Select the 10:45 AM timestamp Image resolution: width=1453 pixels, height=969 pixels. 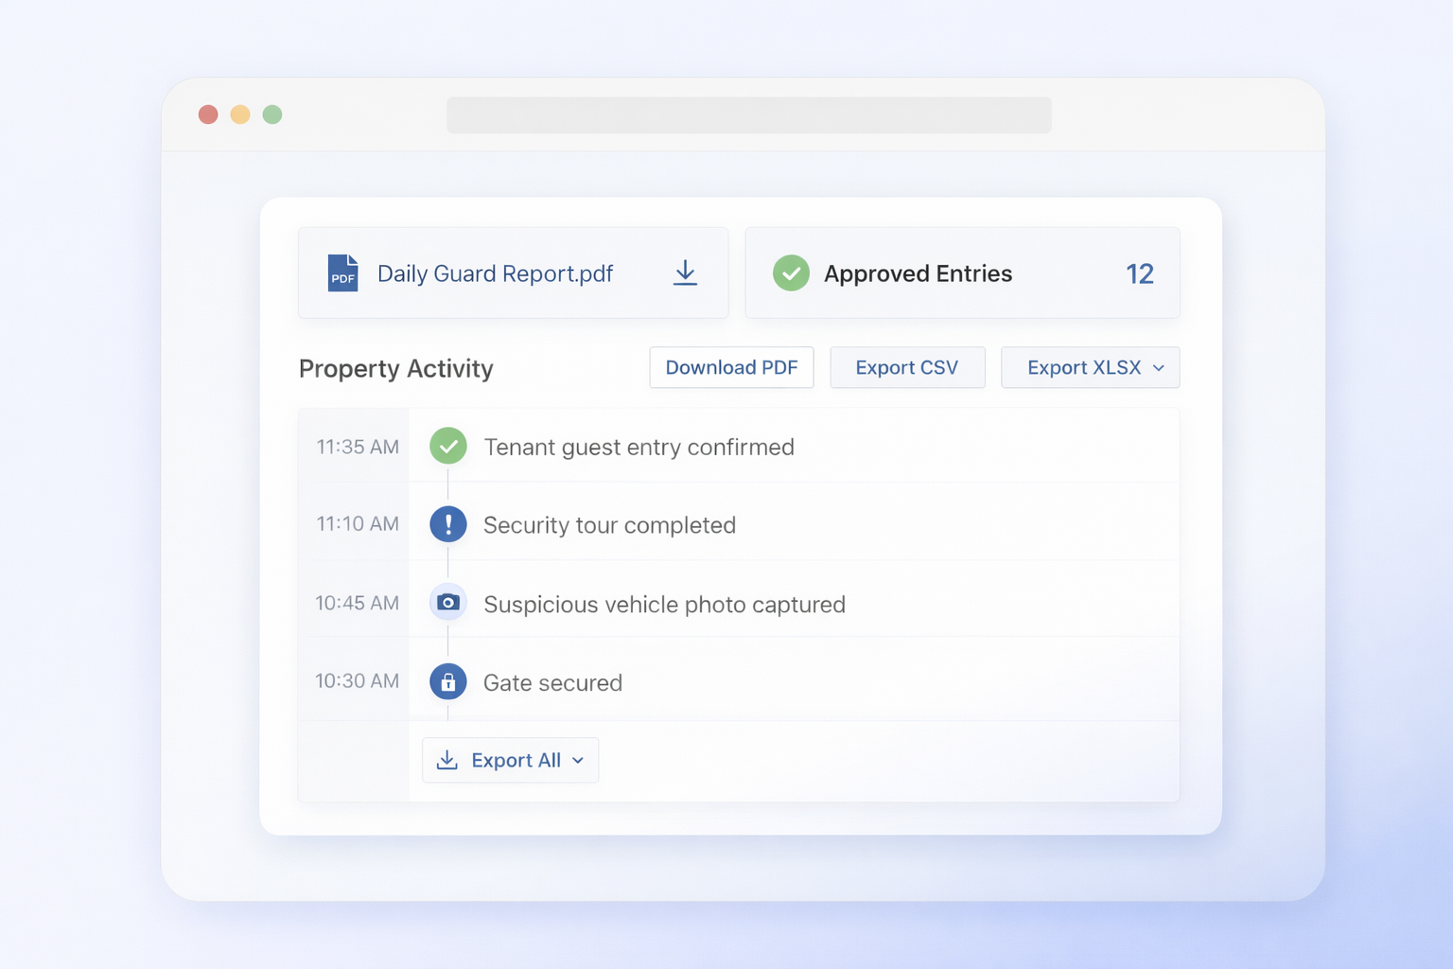click(357, 603)
